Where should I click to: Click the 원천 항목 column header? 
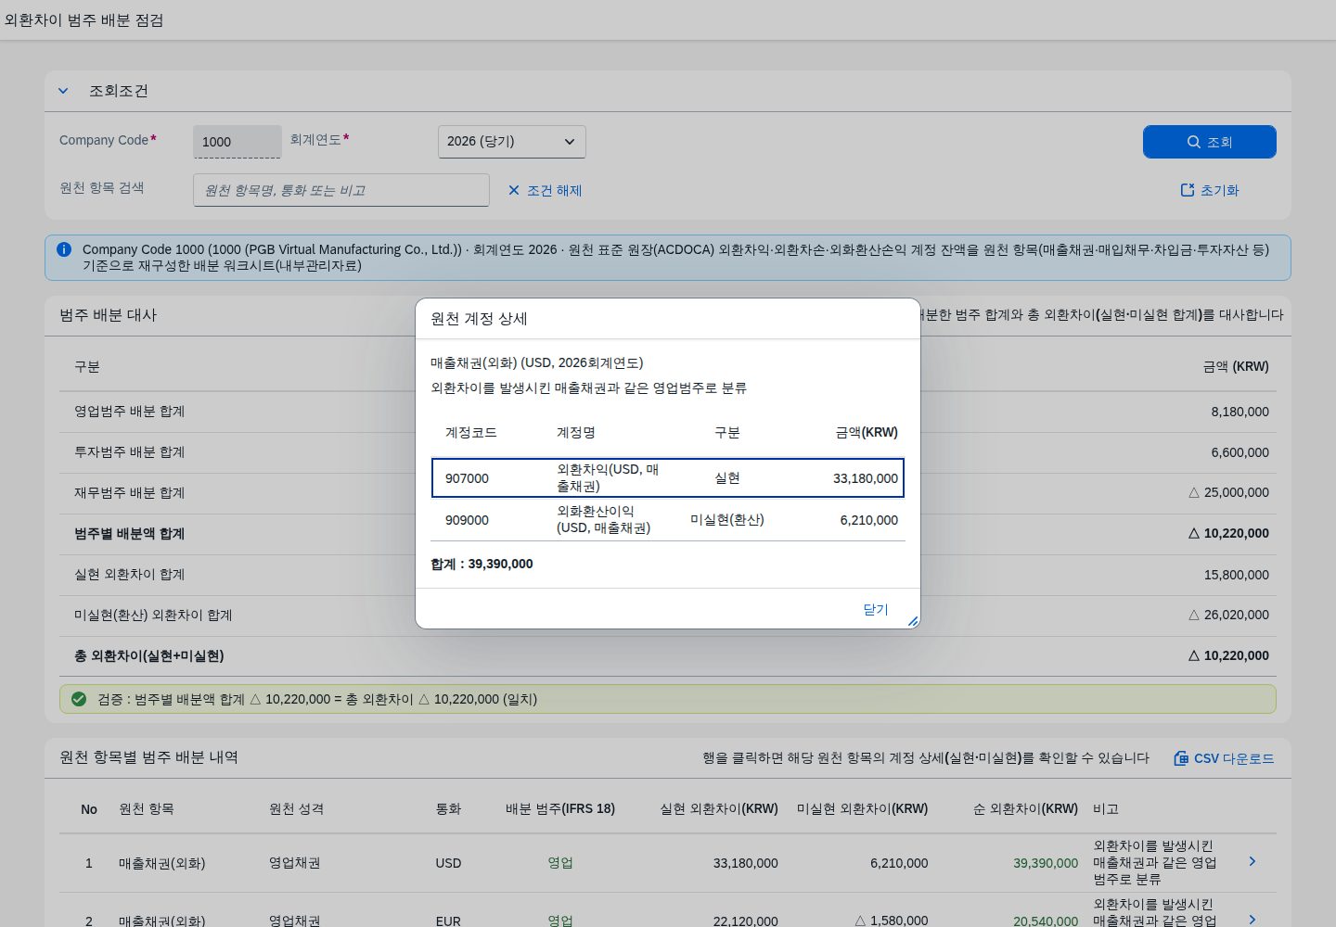[x=147, y=809]
